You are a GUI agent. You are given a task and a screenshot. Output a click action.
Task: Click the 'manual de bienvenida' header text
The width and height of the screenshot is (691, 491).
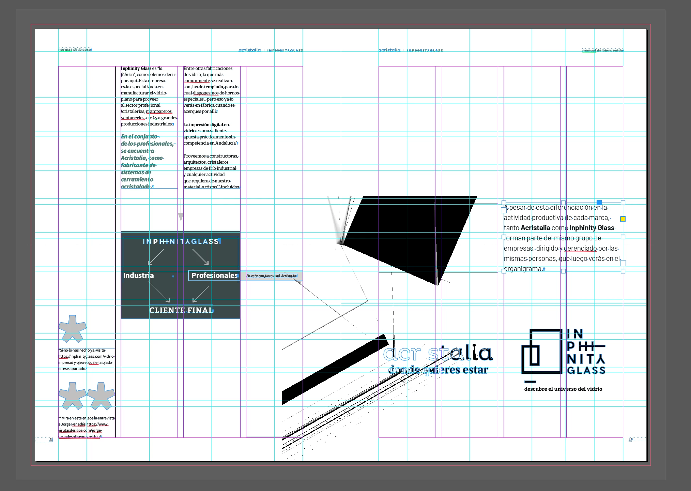602,50
